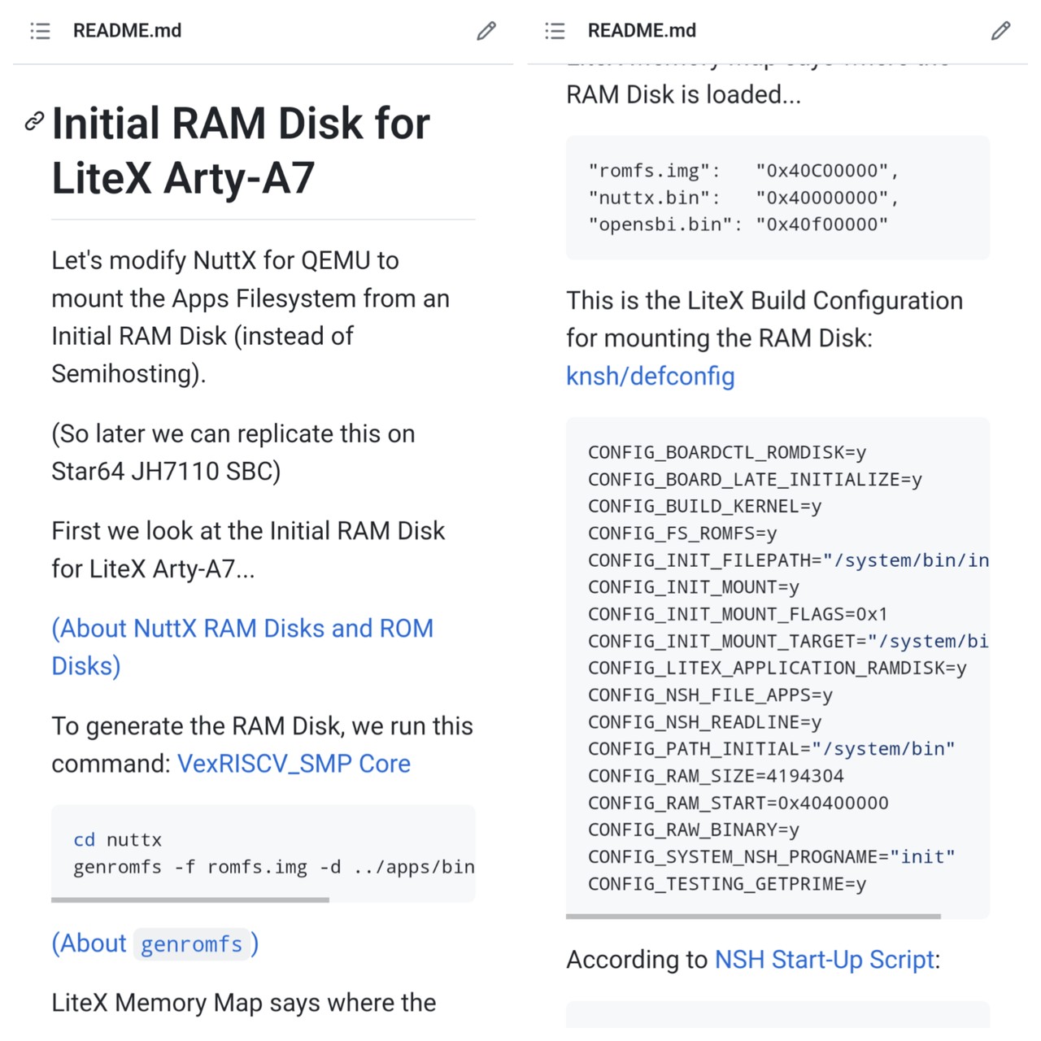Click the README.md title in right pane
Screen dimensions: 1041x1041
pyautogui.click(x=642, y=31)
